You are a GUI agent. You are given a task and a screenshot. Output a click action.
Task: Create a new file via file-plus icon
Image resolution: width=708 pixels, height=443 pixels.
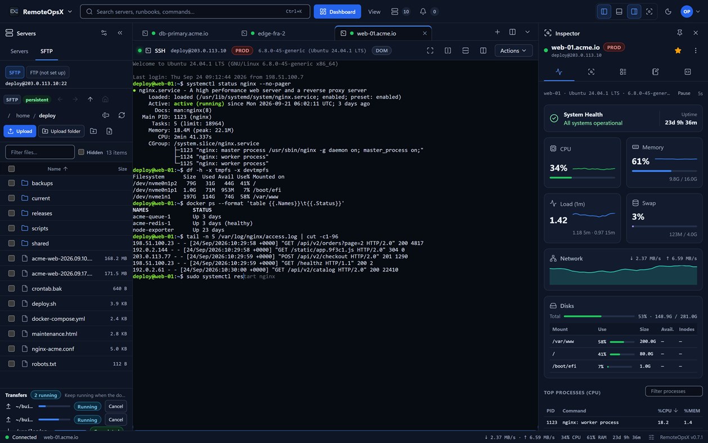(109, 131)
